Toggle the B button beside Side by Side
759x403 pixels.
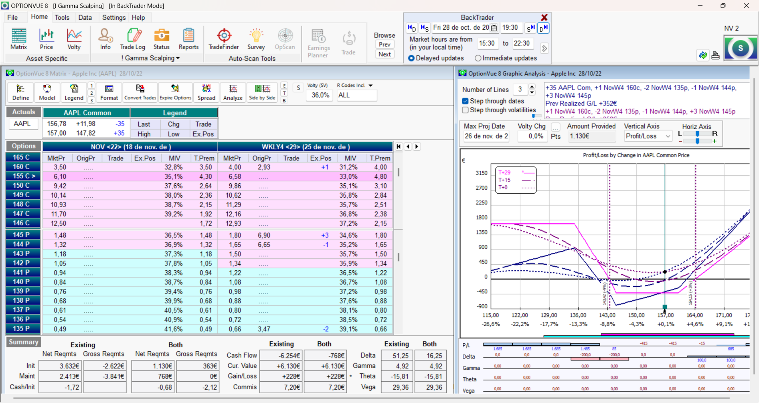284,100
